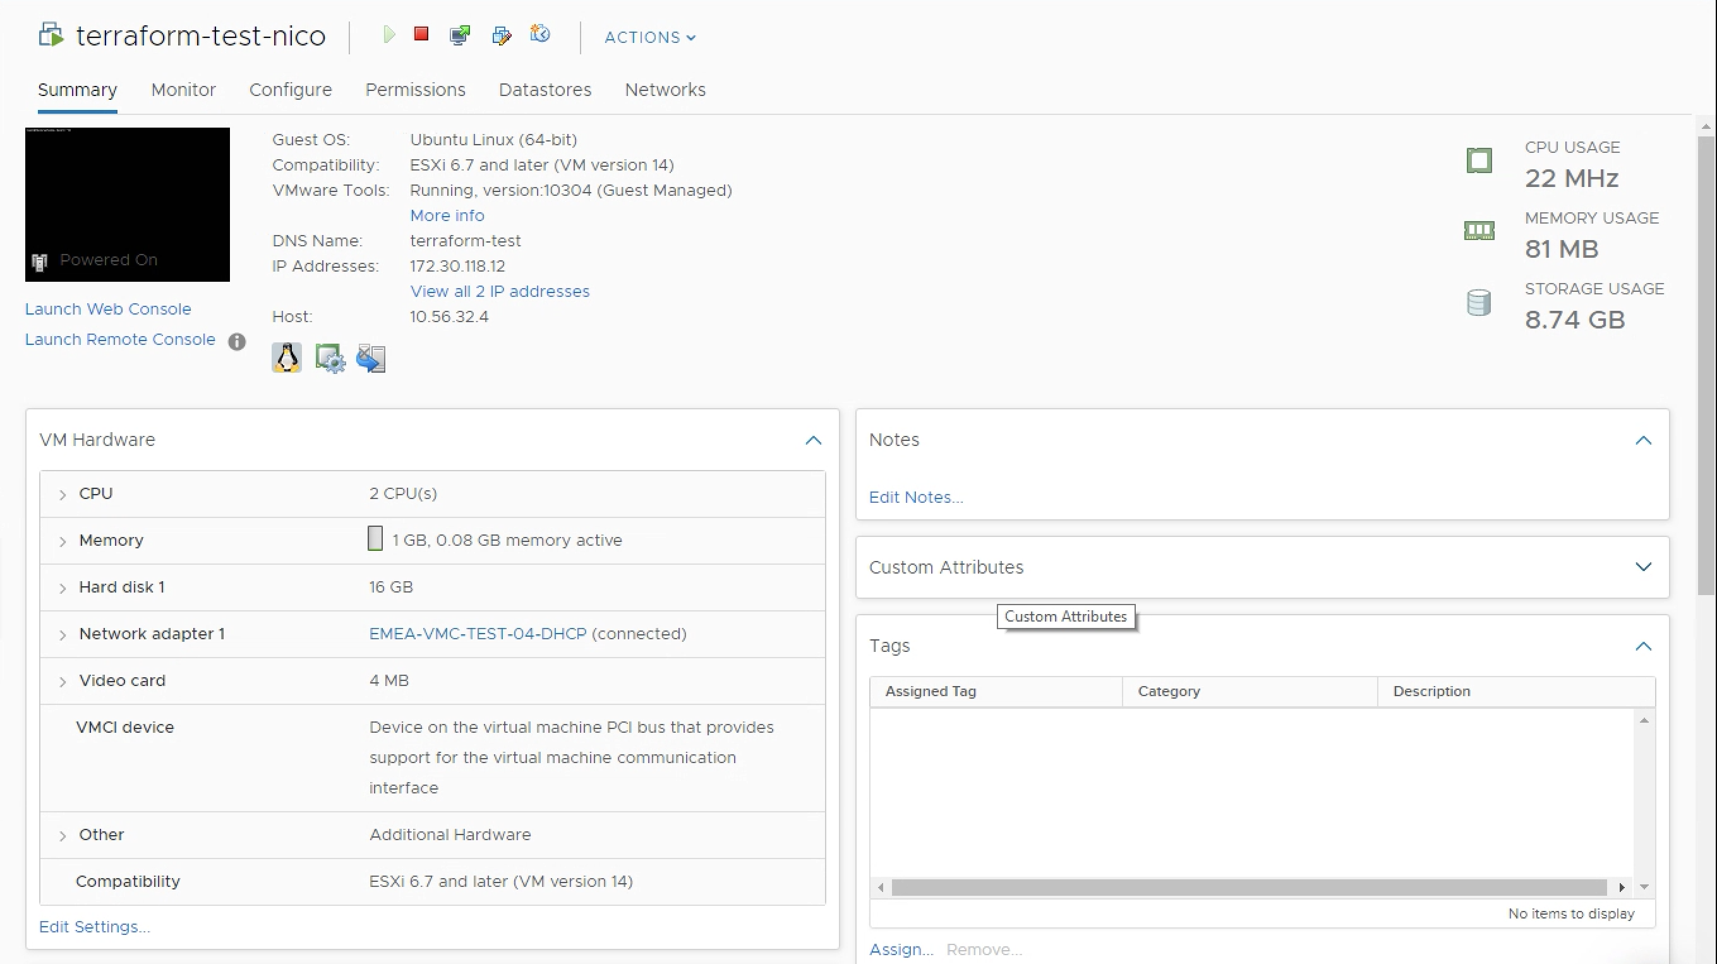Open the Datastores tab
Image resolution: width=1717 pixels, height=964 pixels.
545,90
